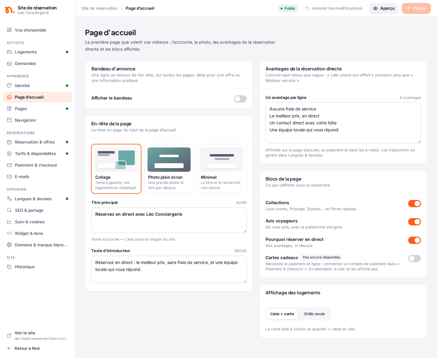This screenshot has height=358, width=437.
Task: Click the orange Noé logo icon
Action: (x=10, y=10)
